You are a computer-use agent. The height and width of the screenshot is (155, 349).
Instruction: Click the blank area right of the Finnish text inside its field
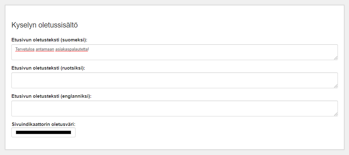211,49
